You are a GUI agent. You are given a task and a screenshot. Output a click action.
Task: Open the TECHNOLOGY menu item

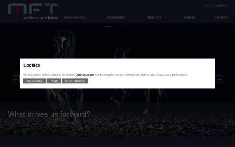coord(116,18)
